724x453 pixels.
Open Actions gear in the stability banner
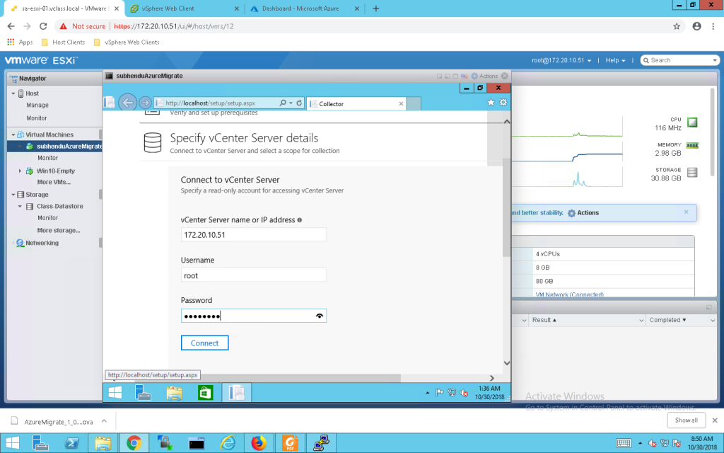click(x=583, y=213)
